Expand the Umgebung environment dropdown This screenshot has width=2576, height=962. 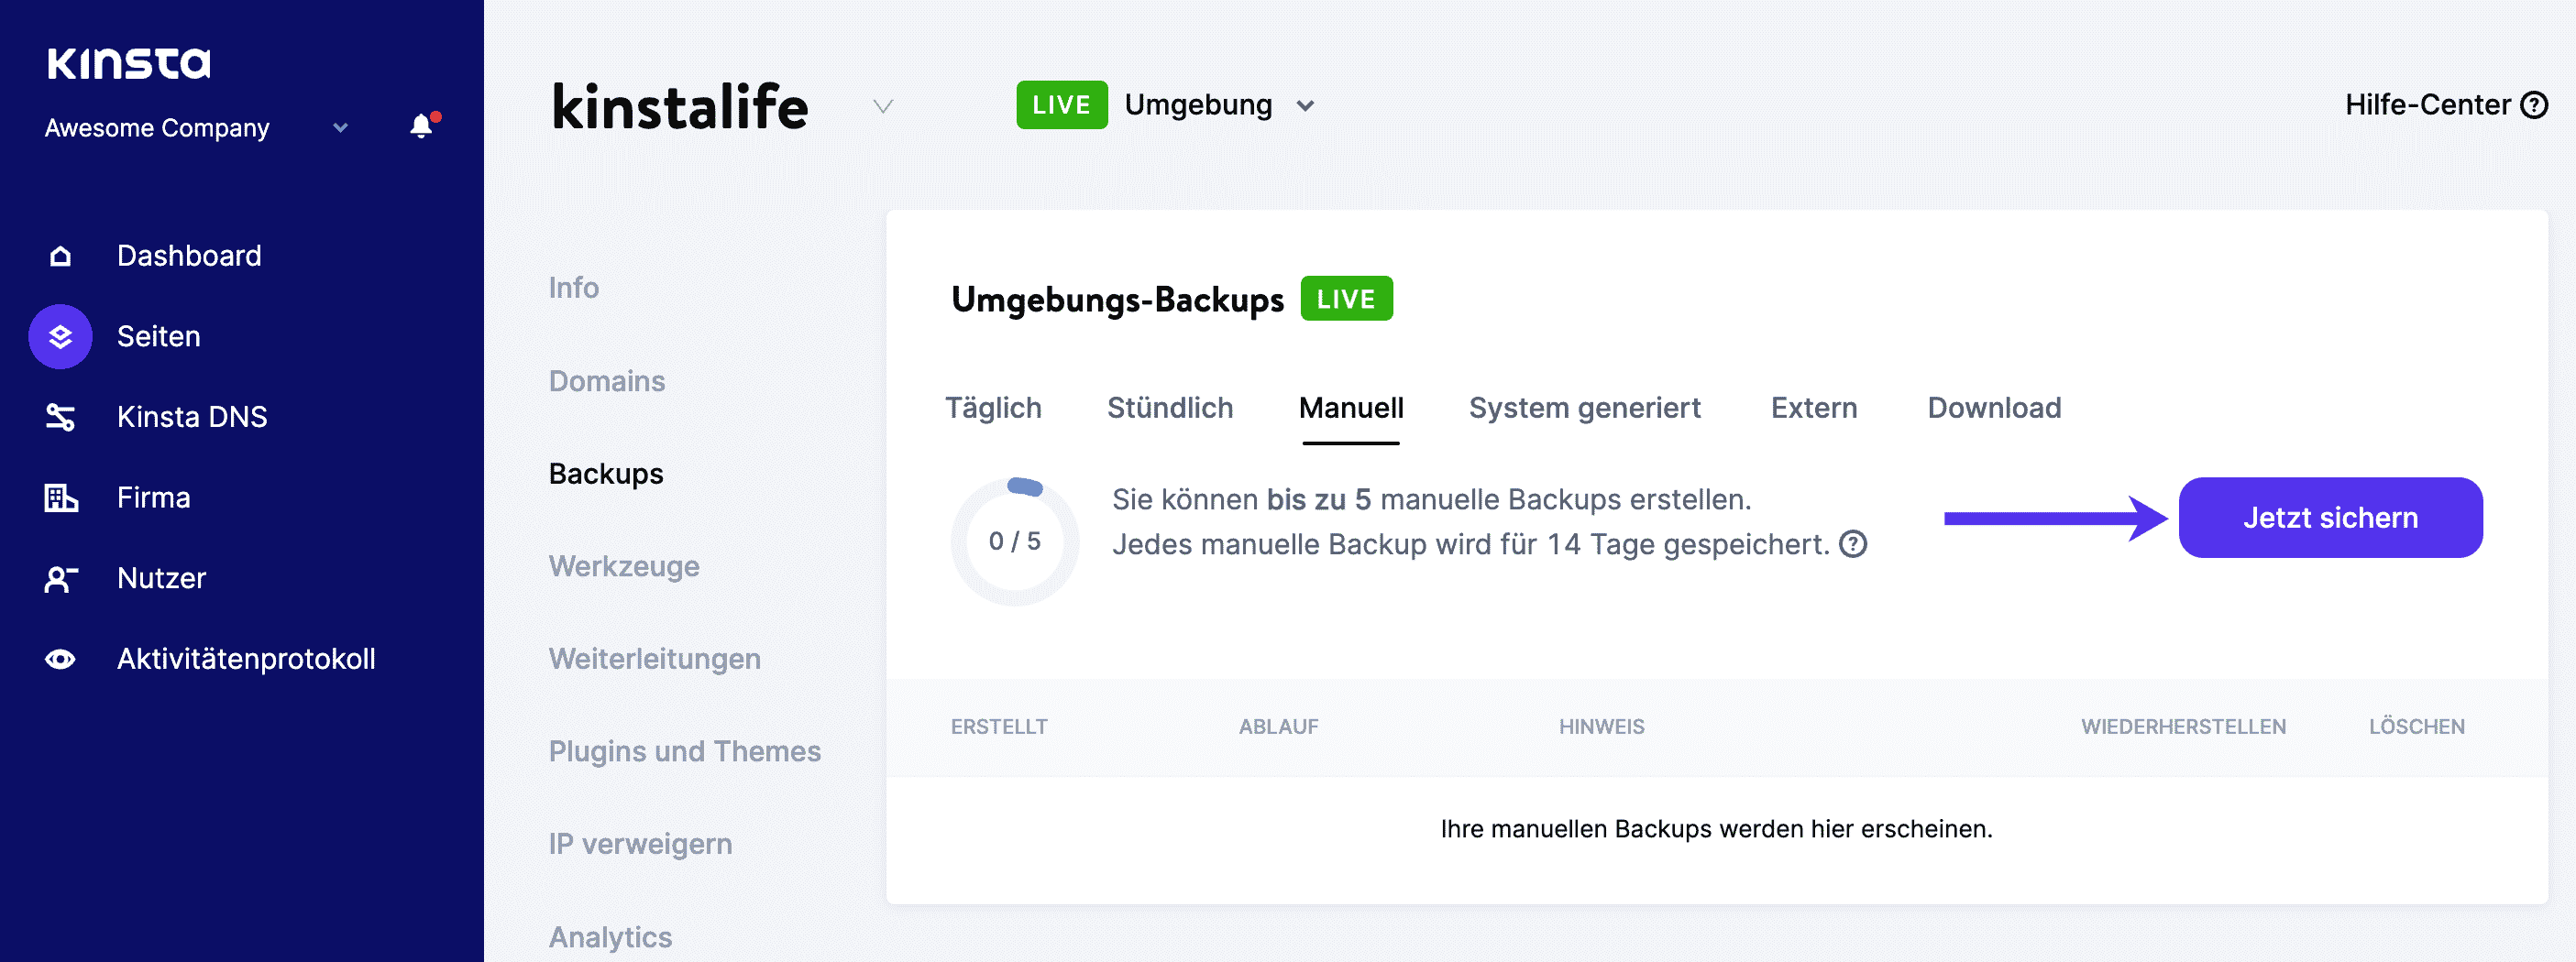(x=1306, y=104)
